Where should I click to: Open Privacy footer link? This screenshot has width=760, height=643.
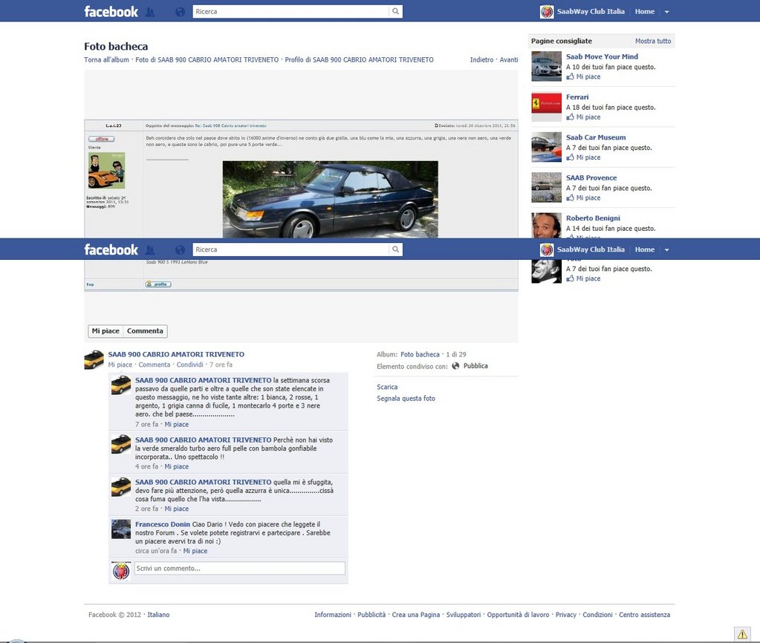point(565,614)
